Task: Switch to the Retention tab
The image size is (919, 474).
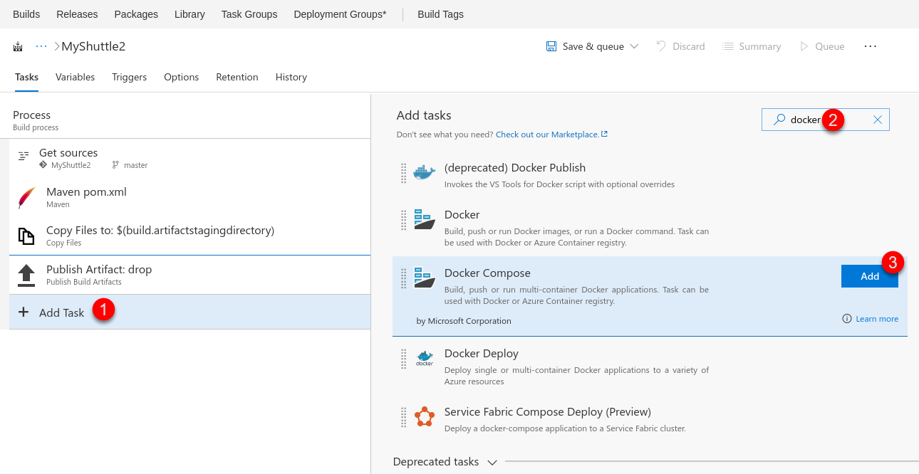Action: point(237,77)
